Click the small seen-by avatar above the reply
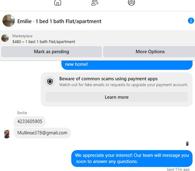Image resolution: width=195 pixels, height=171 pixels. point(187,143)
